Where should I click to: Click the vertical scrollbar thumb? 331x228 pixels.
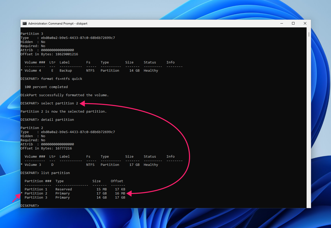point(309,34)
